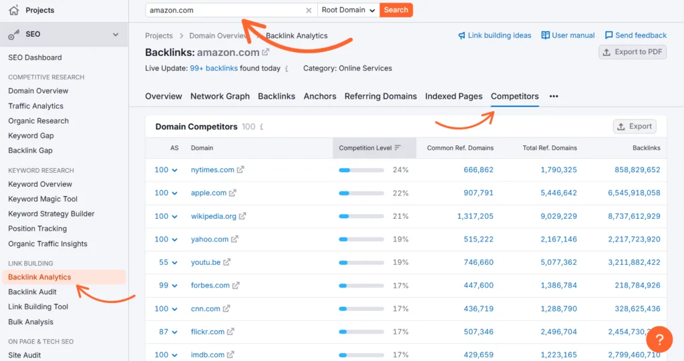Click wikipedia.org competition level bar

[x=361, y=216]
